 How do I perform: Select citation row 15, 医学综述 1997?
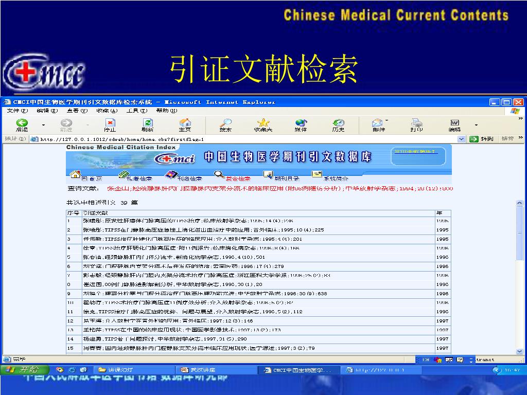258,348
